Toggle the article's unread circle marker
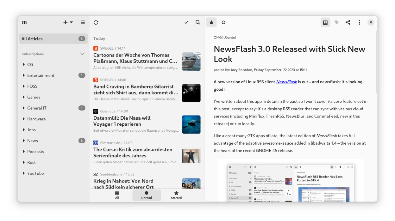Viewport: 395px width, 221px height. point(223,22)
